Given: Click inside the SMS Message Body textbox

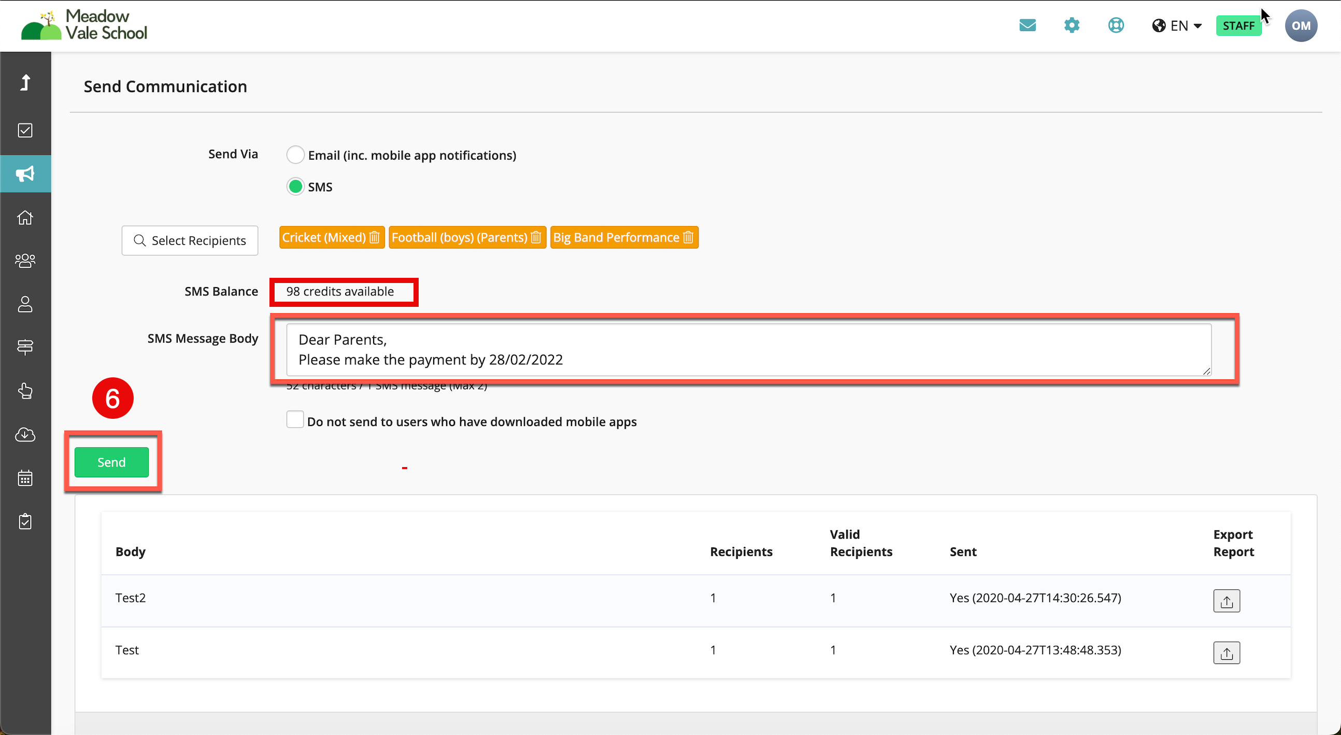Looking at the screenshot, I should point(748,349).
